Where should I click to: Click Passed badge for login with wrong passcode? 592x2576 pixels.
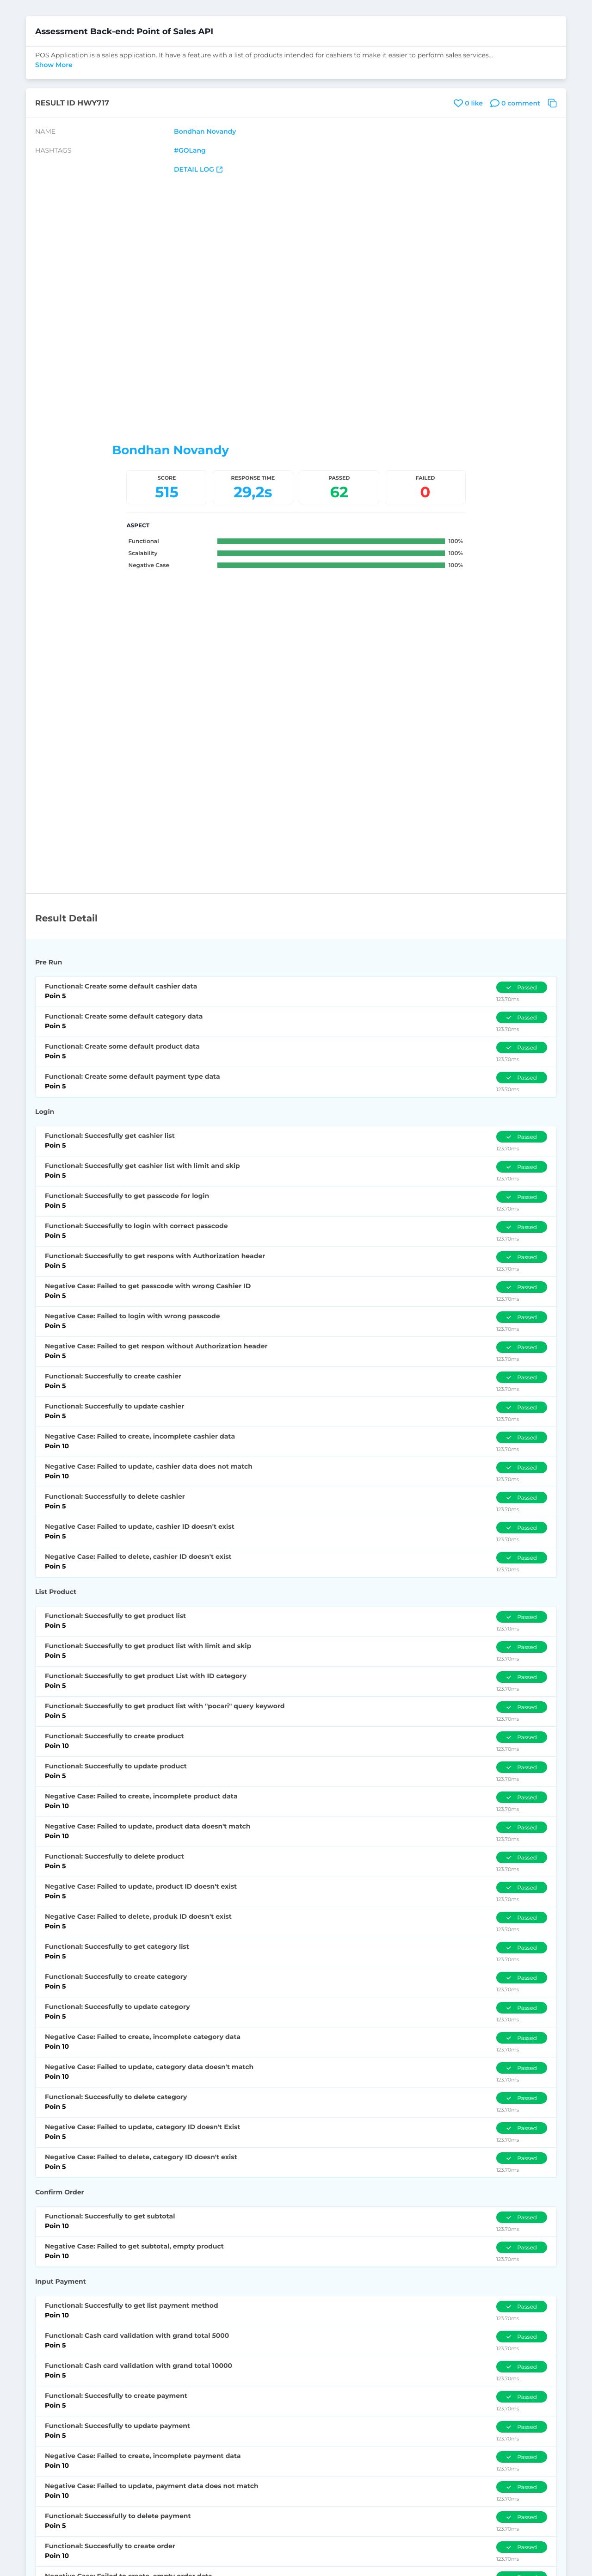click(x=521, y=1317)
